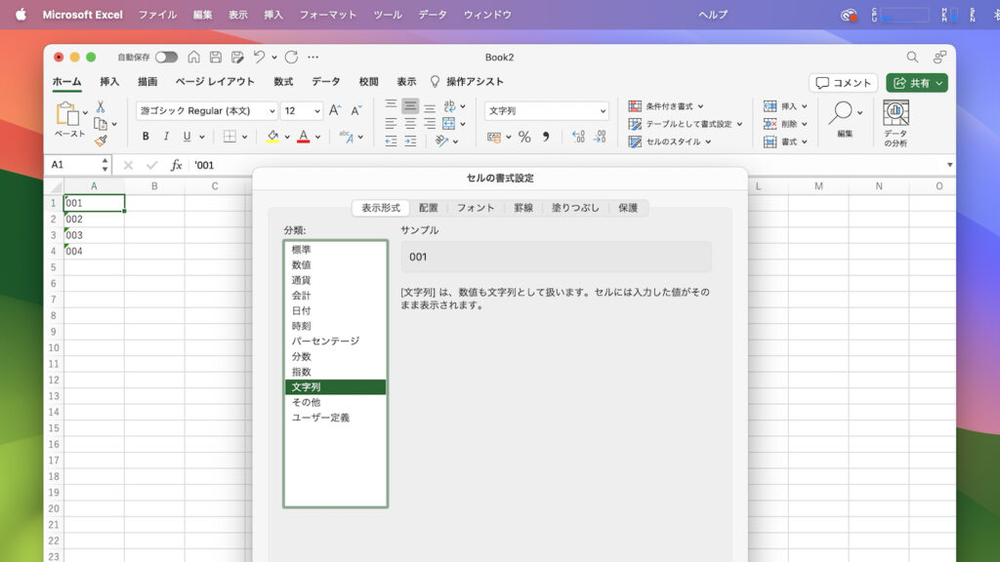Image resolution: width=1000 pixels, height=562 pixels.
Task: Toggle italic formatting
Action: (166, 135)
